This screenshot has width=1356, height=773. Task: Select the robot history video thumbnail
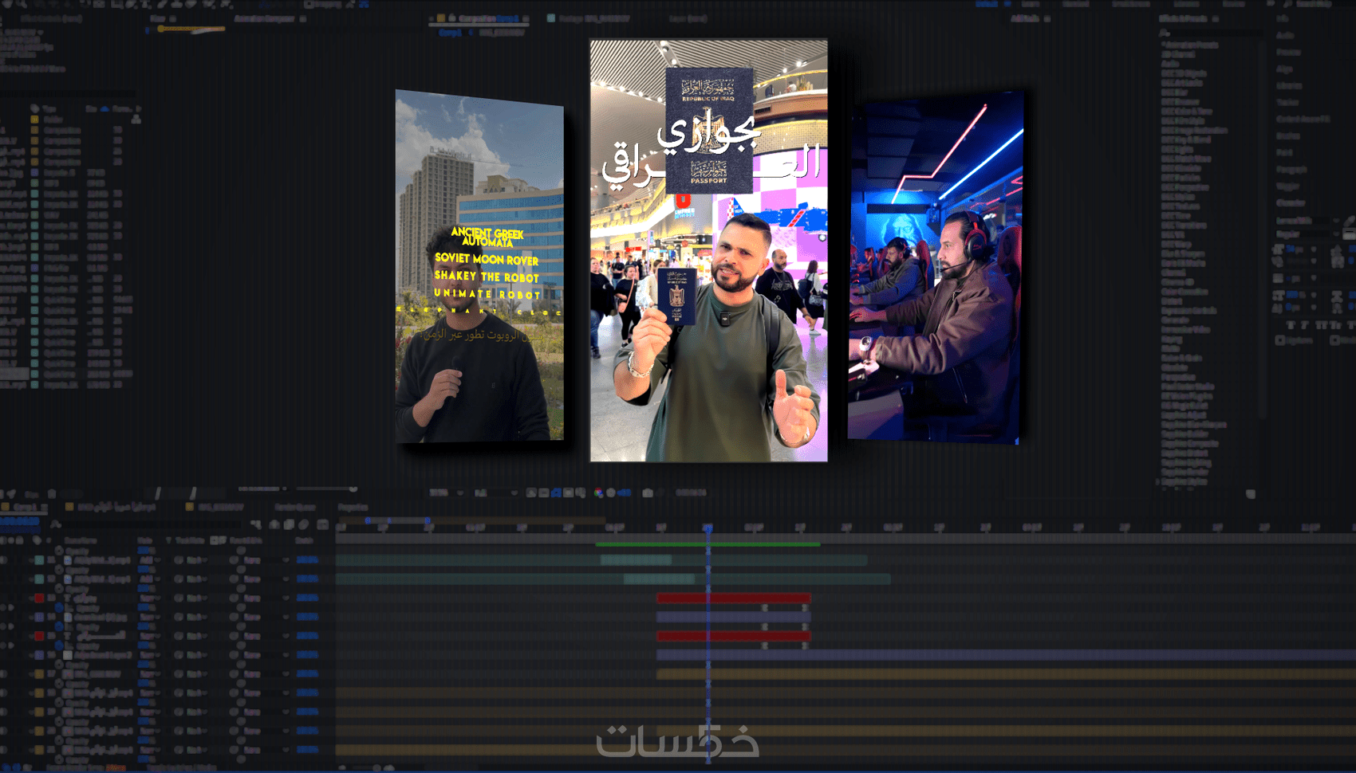pos(479,266)
